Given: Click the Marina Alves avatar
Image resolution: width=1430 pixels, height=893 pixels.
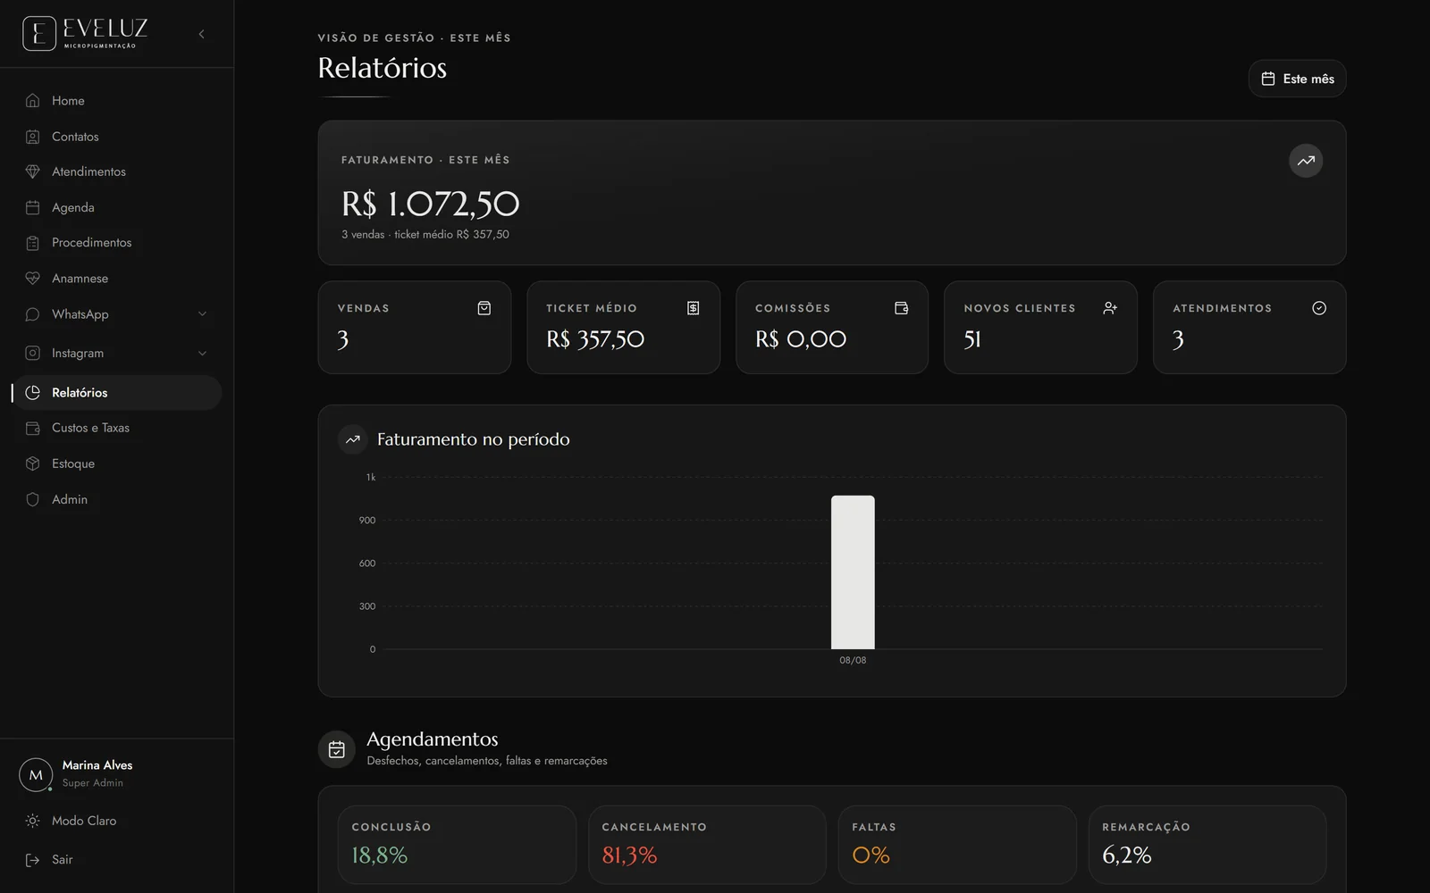Looking at the screenshot, I should click(x=36, y=774).
